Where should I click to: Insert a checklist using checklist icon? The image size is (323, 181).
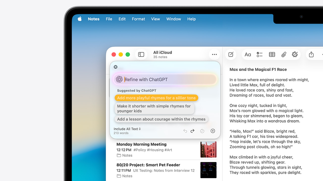coord(260,55)
